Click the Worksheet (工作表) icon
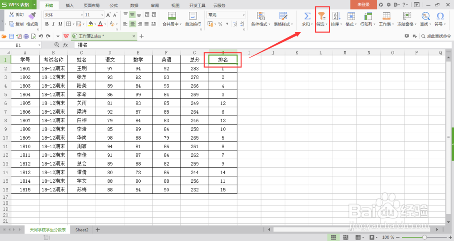The image size is (454, 241). point(386,16)
